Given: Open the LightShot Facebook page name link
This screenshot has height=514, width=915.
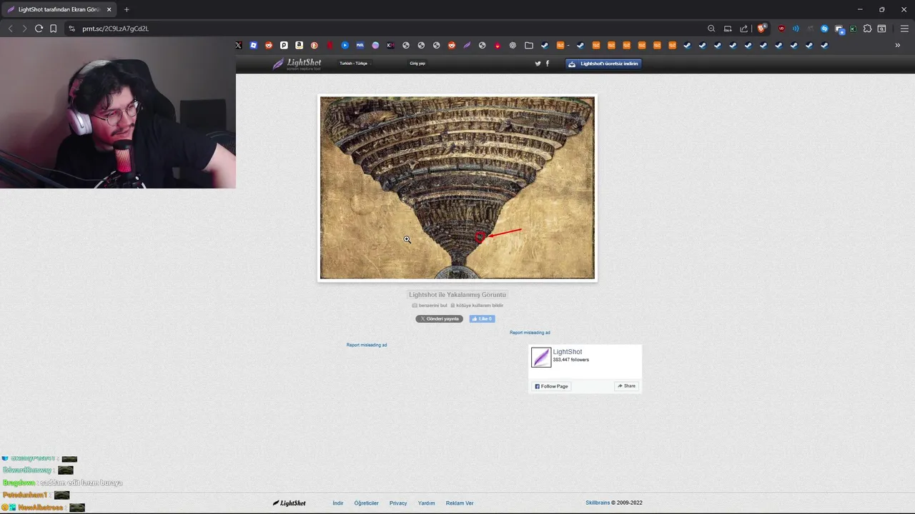Looking at the screenshot, I should tap(568, 352).
